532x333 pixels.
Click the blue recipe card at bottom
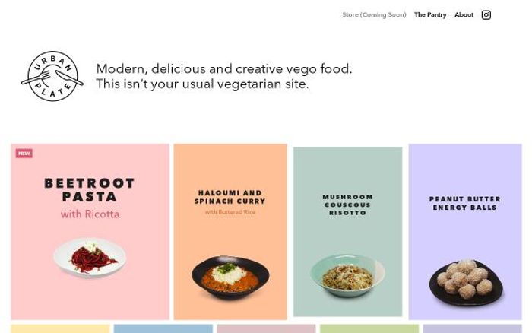click(x=163, y=328)
